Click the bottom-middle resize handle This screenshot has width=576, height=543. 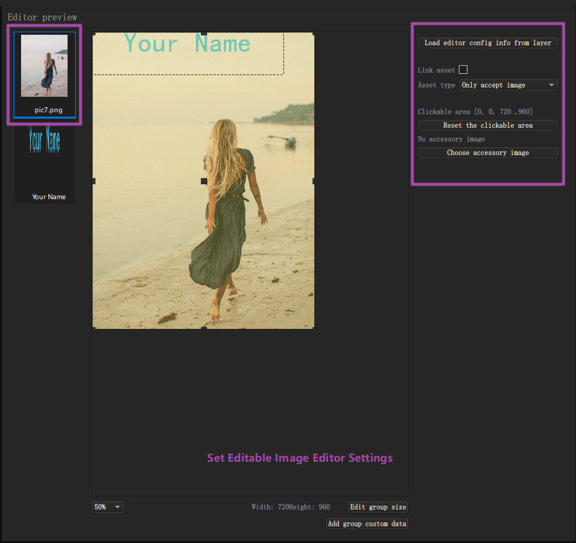204,328
